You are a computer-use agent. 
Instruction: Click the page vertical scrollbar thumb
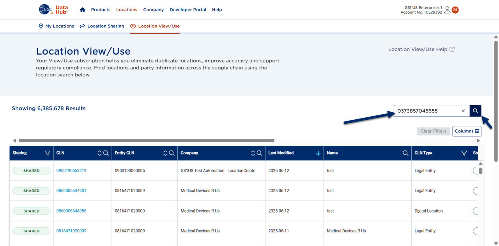(x=496, y=101)
